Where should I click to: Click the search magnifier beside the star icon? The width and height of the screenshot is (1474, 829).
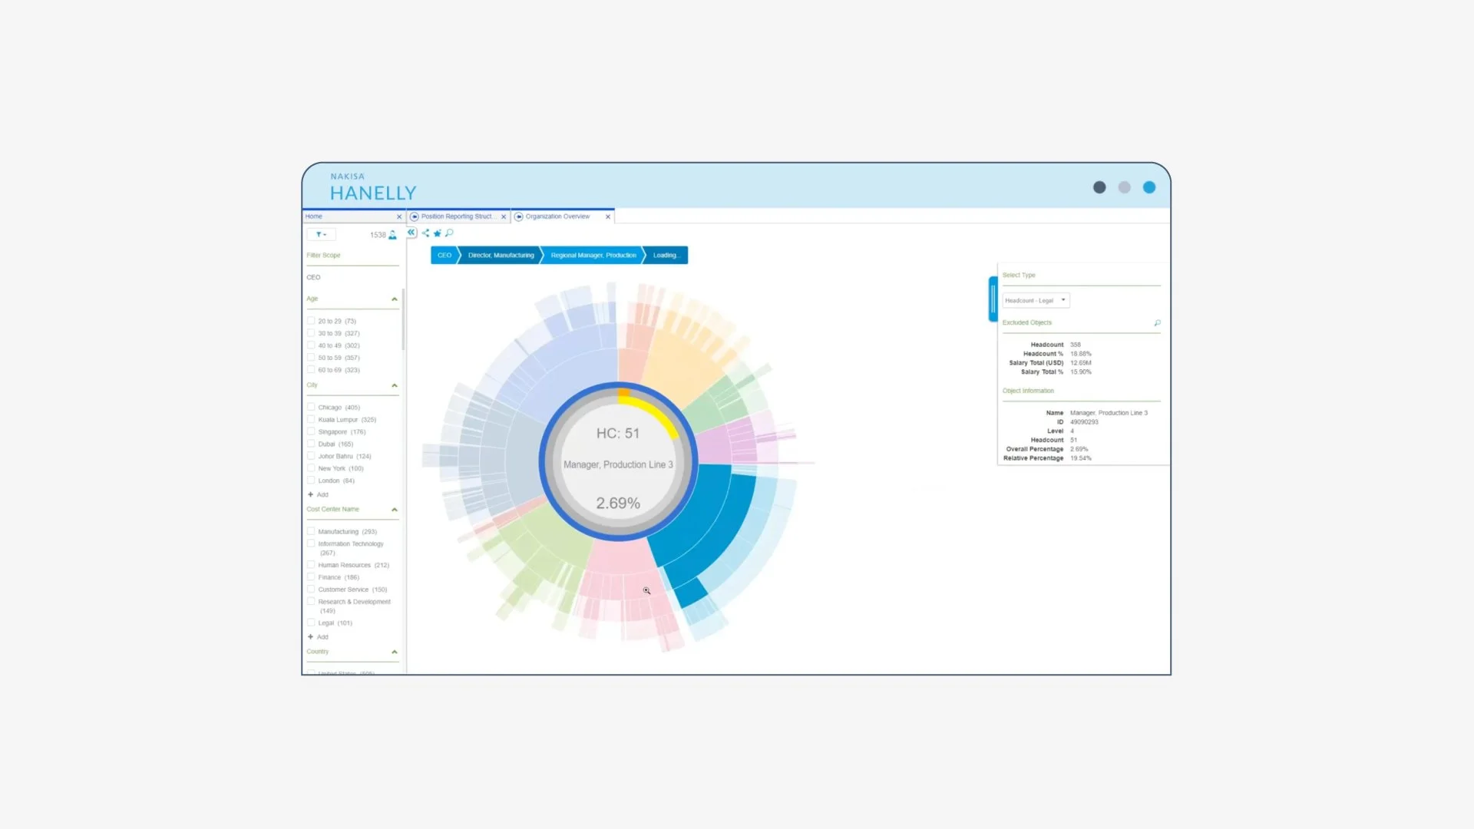pyautogui.click(x=449, y=233)
